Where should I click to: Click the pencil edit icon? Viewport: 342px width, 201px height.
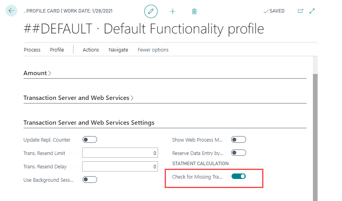[x=151, y=11]
